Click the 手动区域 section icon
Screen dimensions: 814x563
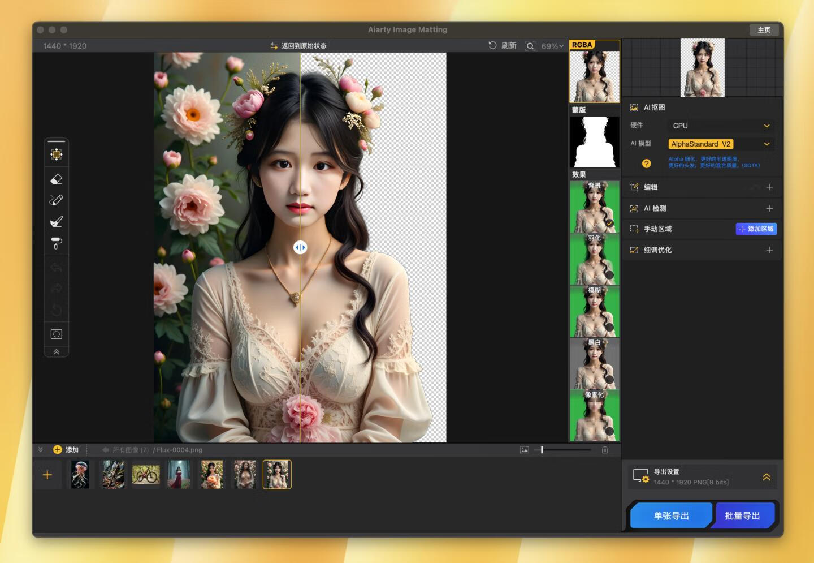coord(634,229)
